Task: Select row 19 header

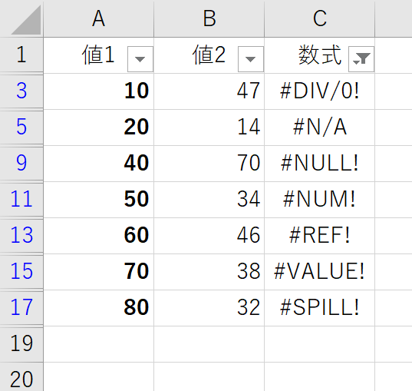Action: coord(21,343)
